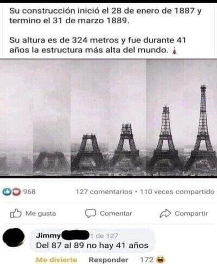The image size is (217, 264).
Task: Open the commenter's blacked-out profile picture
Action: (x=14, y=237)
